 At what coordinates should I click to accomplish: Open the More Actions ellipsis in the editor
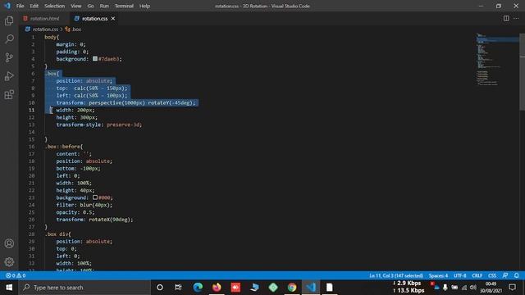pyautogui.click(x=516, y=18)
